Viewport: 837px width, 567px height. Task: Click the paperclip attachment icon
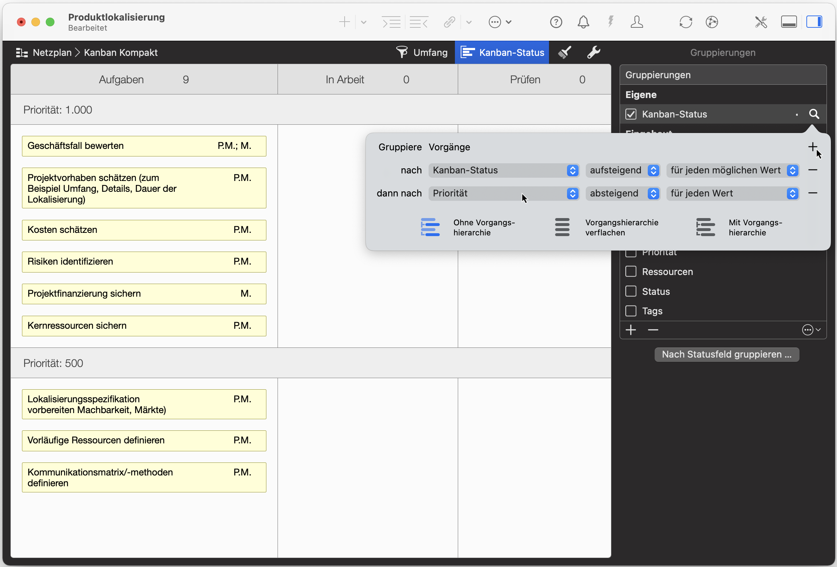coord(449,22)
